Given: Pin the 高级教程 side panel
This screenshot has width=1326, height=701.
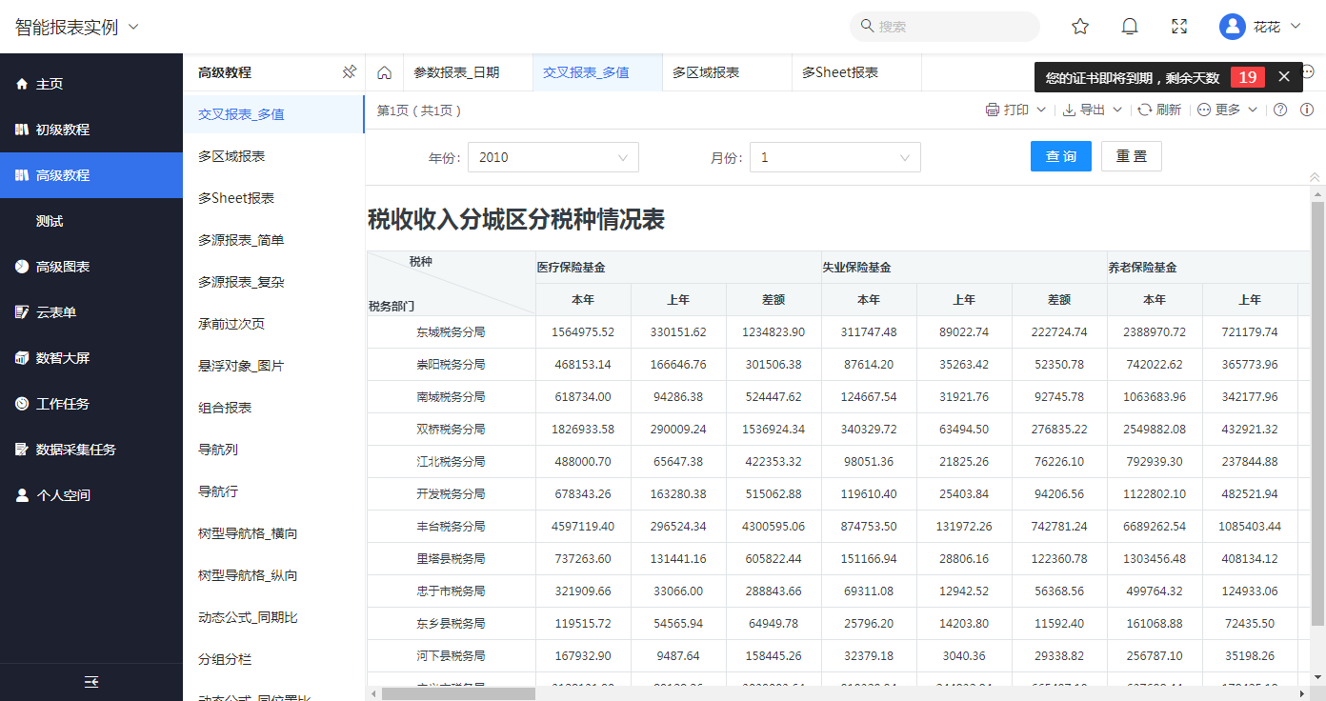Looking at the screenshot, I should tap(349, 72).
